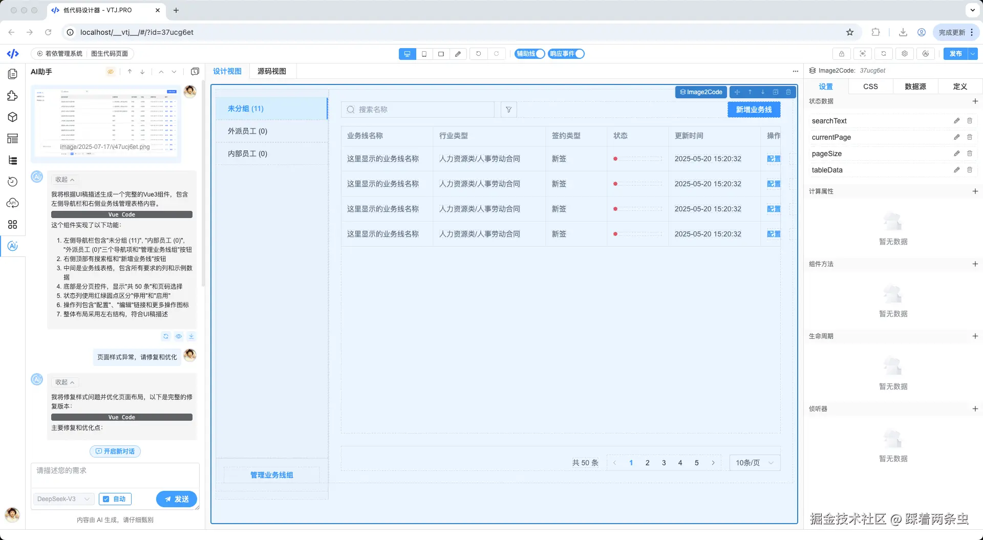The image size is (983, 540).
Task: Open the puzzle-piece plugins panel
Action: [13, 96]
